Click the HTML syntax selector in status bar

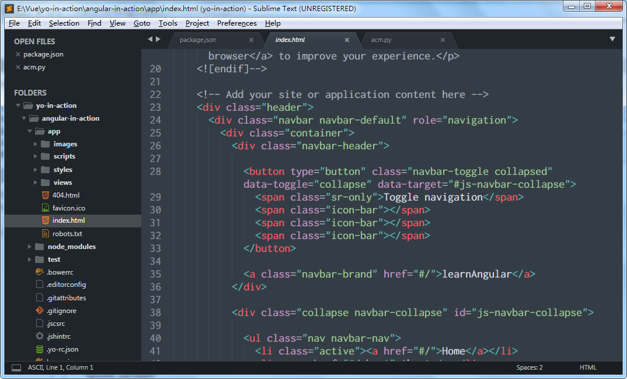pyautogui.click(x=587, y=368)
